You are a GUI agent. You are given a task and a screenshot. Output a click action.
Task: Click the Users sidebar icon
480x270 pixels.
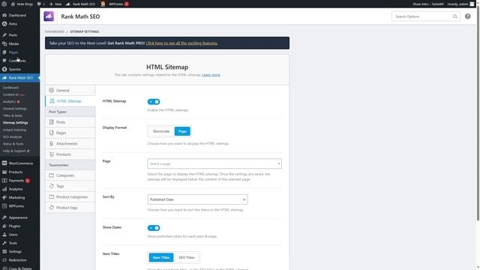[4, 235]
